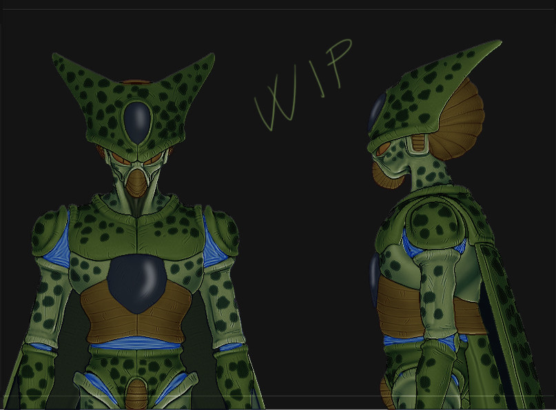Click the dark chest orb on the front view
556x410 pixels.
[x=135, y=283]
